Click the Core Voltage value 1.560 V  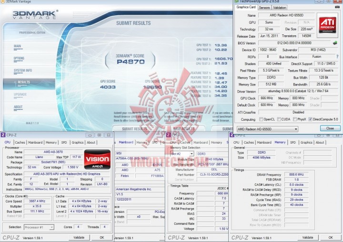(x=73, y=167)
